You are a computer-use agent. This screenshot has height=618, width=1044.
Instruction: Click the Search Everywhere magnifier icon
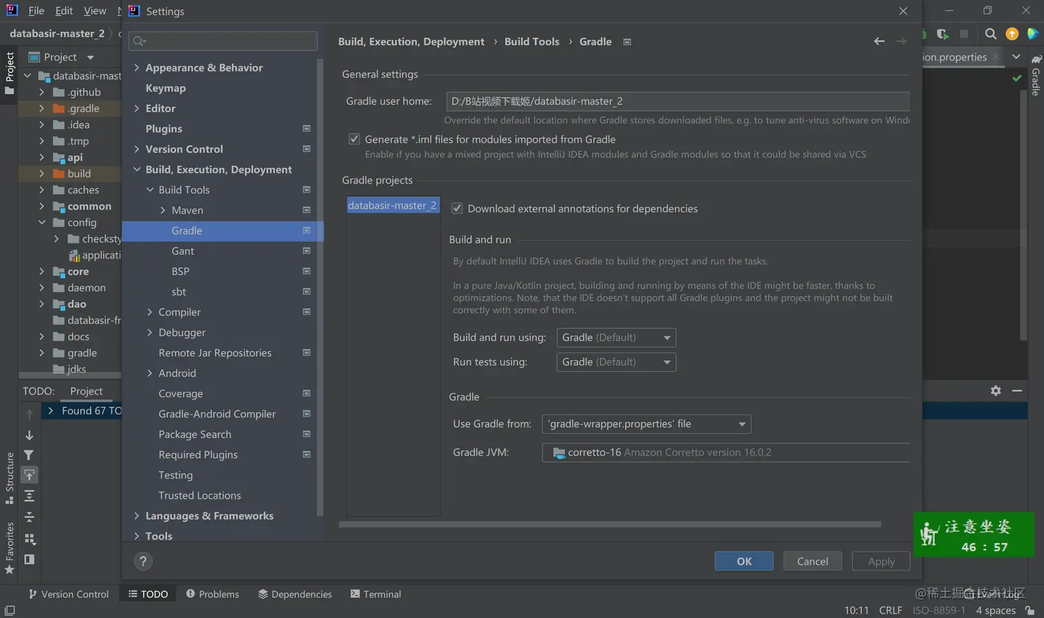[x=990, y=34]
